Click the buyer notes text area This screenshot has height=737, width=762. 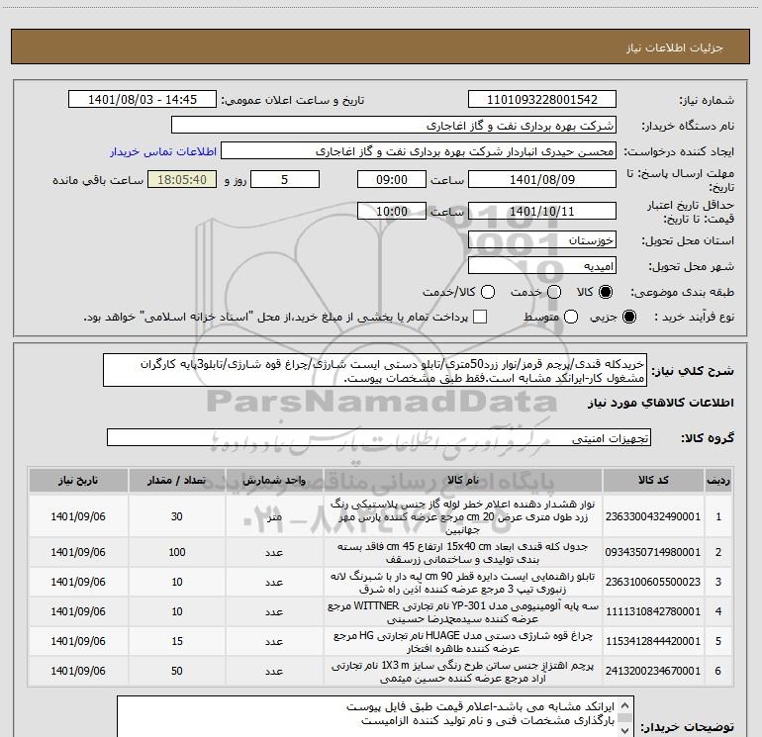coord(375,717)
